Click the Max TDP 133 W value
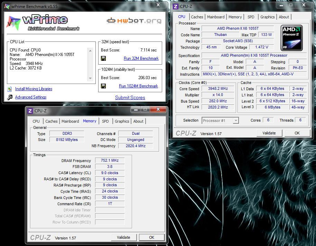Viewport: 316px width, 246px height. point(266,35)
